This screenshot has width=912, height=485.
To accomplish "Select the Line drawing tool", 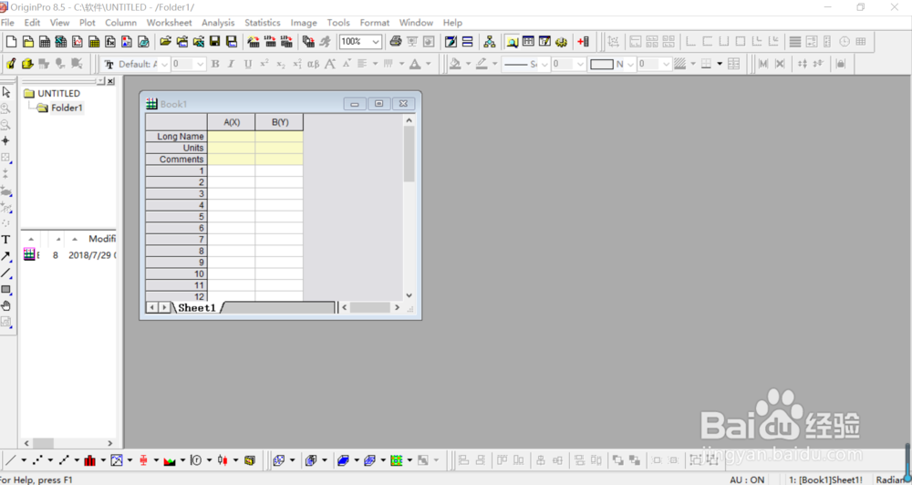I will click(x=5, y=273).
